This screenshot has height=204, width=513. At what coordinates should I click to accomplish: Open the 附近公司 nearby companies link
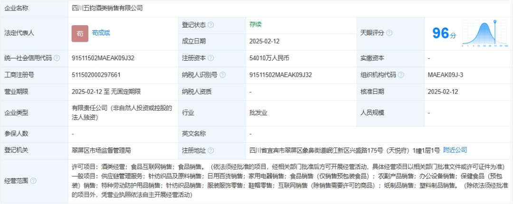(x=455, y=150)
